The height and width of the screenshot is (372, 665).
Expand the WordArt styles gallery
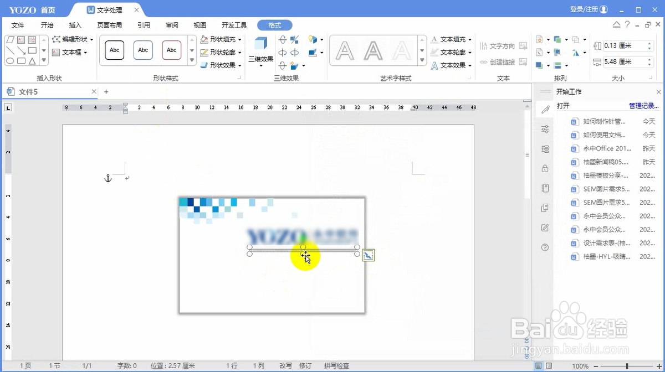coord(423,60)
